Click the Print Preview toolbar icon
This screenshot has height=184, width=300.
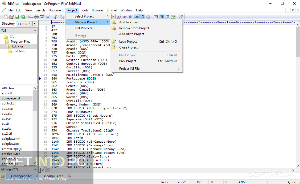tap(30, 17)
